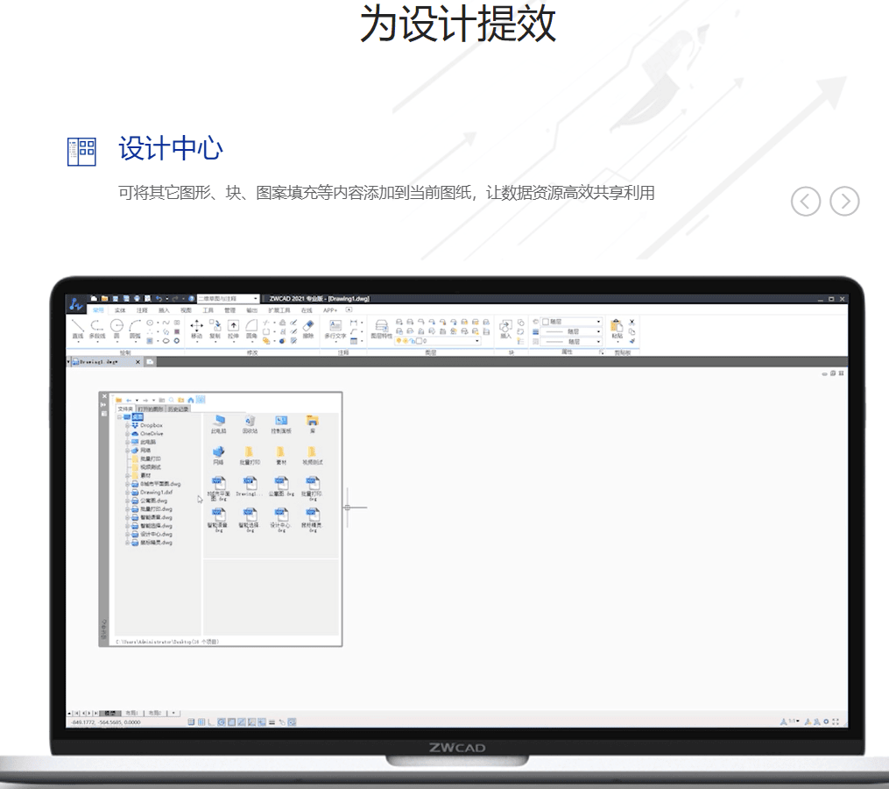Activate the 复制 copy tool
This screenshot has width=889, height=789.
click(x=215, y=329)
